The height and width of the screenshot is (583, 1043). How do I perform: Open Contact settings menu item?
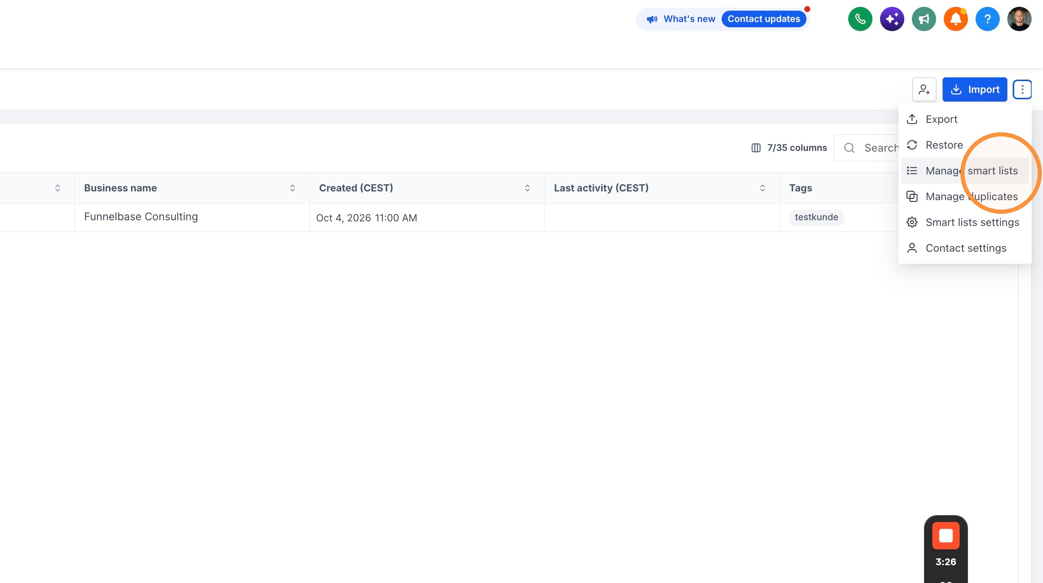click(965, 248)
